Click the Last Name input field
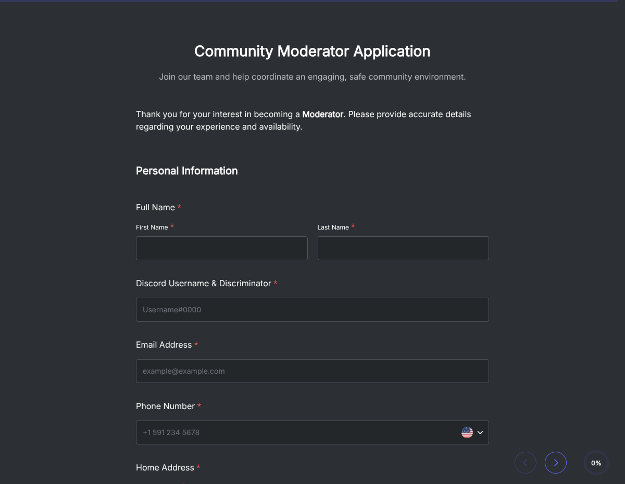The image size is (625, 484). pyautogui.click(x=403, y=248)
